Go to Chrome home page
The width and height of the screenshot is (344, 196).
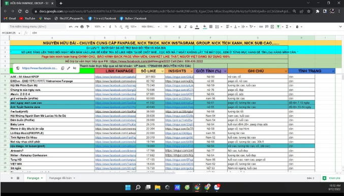(x=27, y=11)
